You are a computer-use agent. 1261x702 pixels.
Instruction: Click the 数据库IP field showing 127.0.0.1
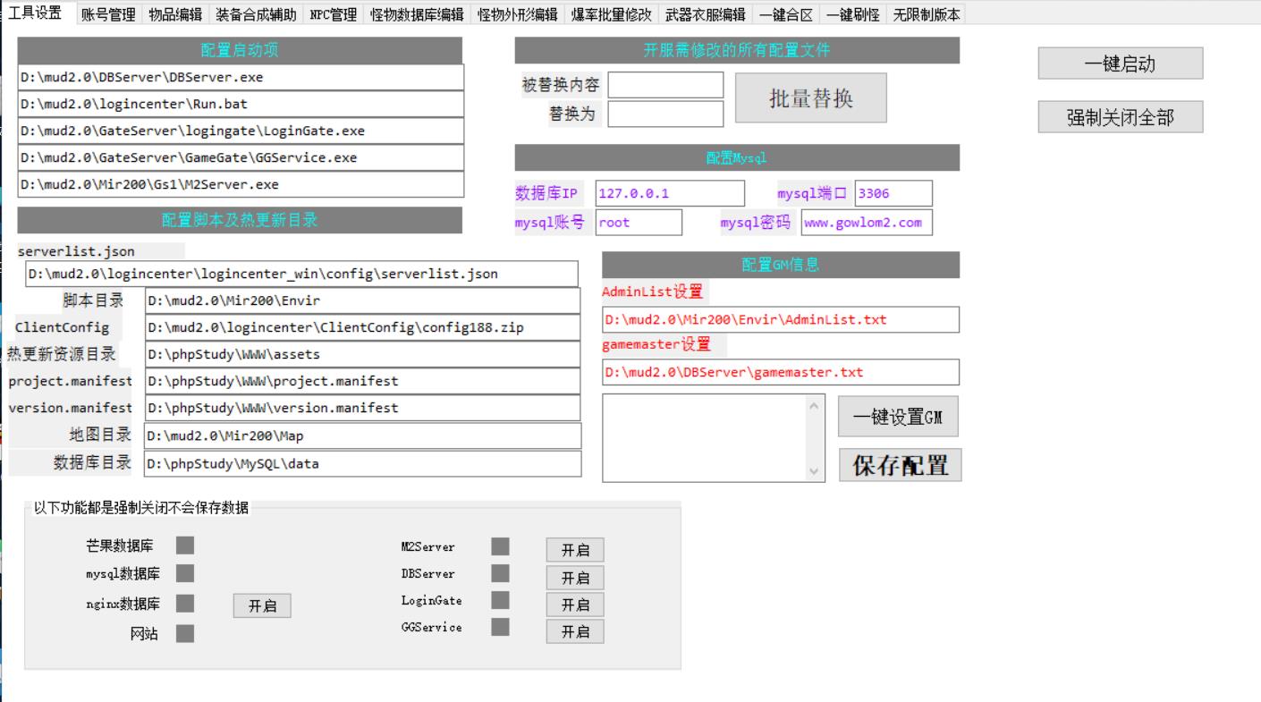[670, 193]
